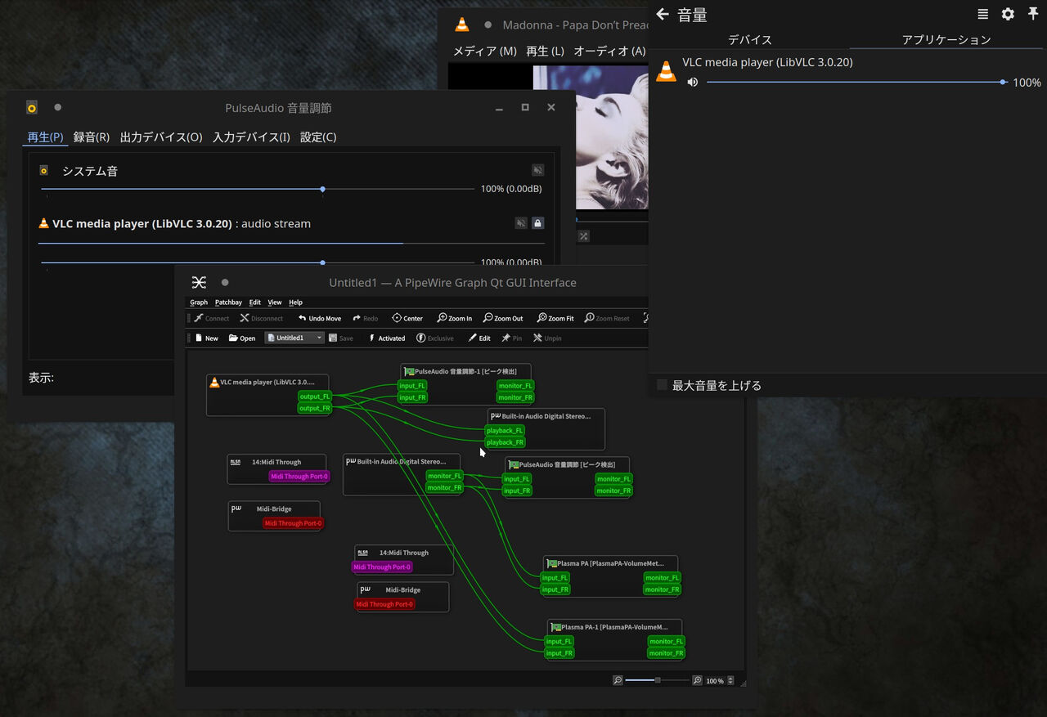Click the back arrow in the 音量 panel

(x=661, y=14)
